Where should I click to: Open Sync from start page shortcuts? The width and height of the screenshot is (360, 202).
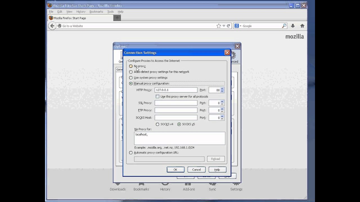pyautogui.click(x=212, y=187)
